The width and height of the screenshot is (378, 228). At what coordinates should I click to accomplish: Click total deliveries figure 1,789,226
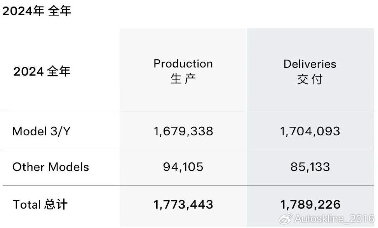pyautogui.click(x=310, y=205)
